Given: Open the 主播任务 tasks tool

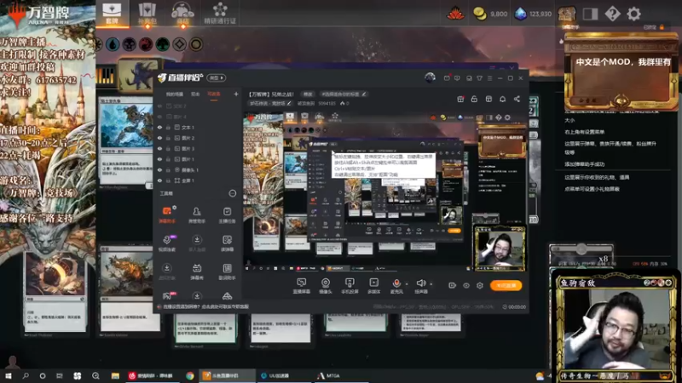Looking at the screenshot, I should coord(227,214).
